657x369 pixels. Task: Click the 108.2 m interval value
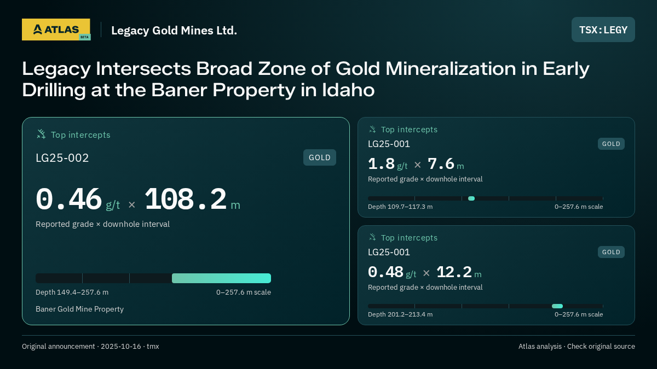(x=192, y=200)
